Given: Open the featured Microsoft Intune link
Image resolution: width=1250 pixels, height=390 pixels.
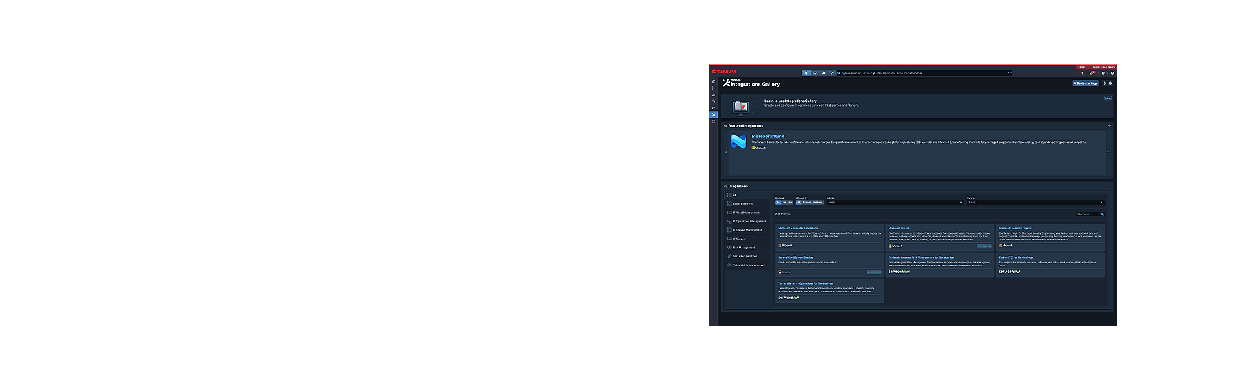Looking at the screenshot, I should (x=768, y=136).
